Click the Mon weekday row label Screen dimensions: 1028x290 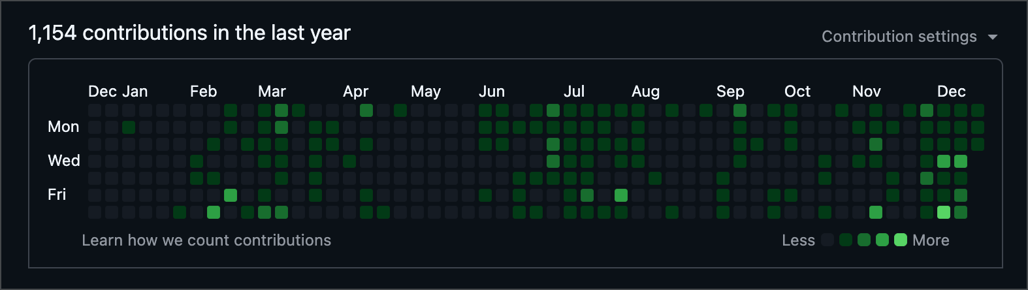pos(63,127)
